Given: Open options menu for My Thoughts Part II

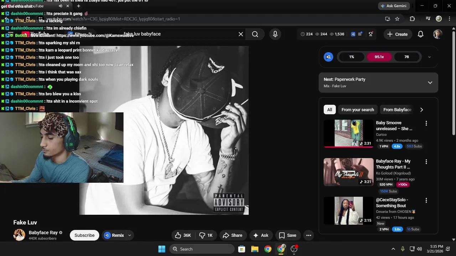Looking at the screenshot, I should click(426, 162).
